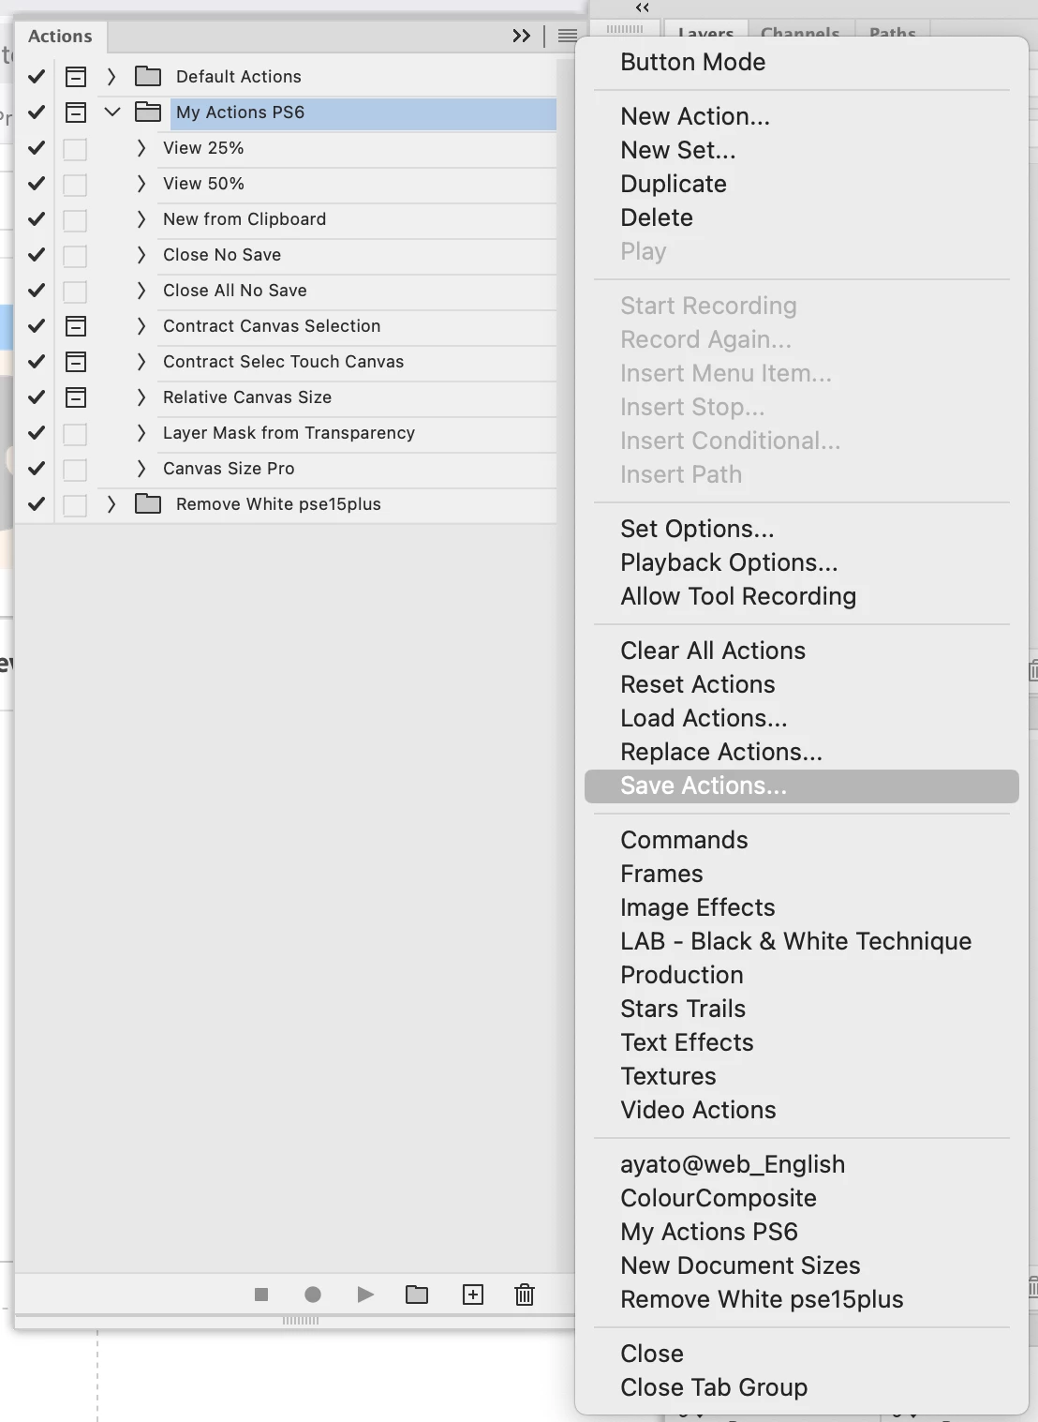
Task: Expand the Default Actions set
Action: (x=111, y=76)
